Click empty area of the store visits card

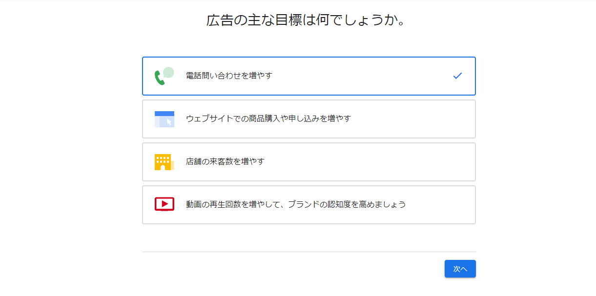[x=371, y=162]
